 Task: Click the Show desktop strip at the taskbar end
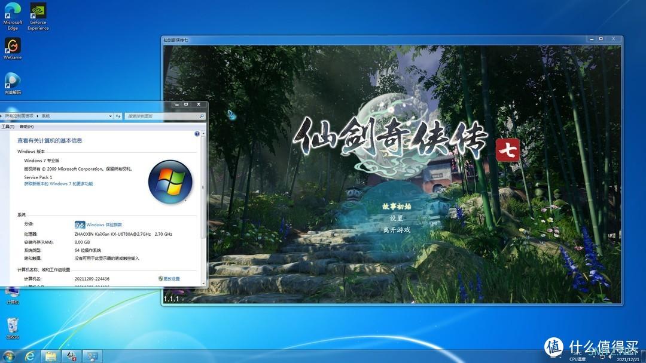(x=644, y=356)
